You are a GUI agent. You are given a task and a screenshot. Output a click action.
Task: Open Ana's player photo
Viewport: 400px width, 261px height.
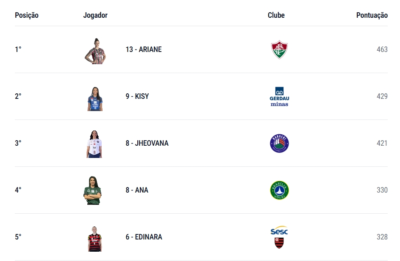[92, 190]
